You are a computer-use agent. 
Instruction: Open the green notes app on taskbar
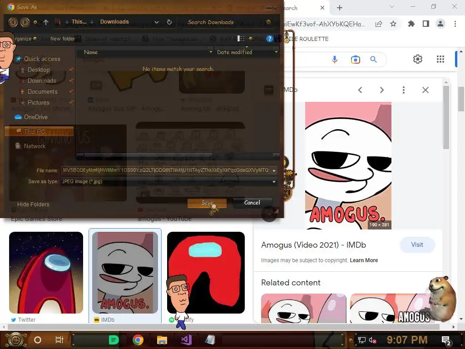tap(114, 340)
